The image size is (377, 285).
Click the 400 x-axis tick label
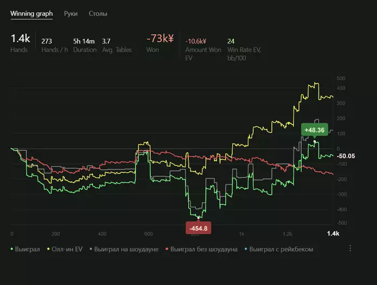(102, 233)
